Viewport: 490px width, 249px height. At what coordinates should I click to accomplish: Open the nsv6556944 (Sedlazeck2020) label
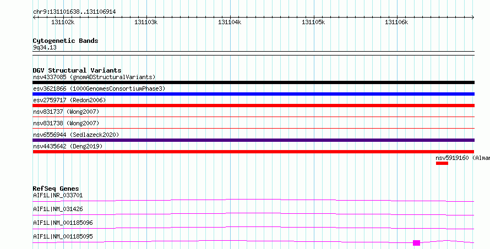pyautogui.click(x=76, y=135)
